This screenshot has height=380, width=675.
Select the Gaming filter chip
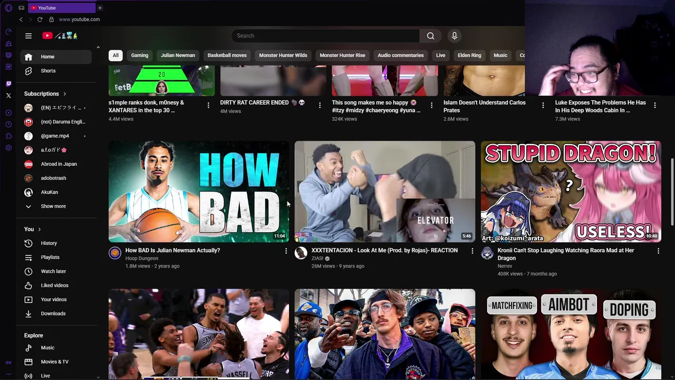click(x=140, y=55)
